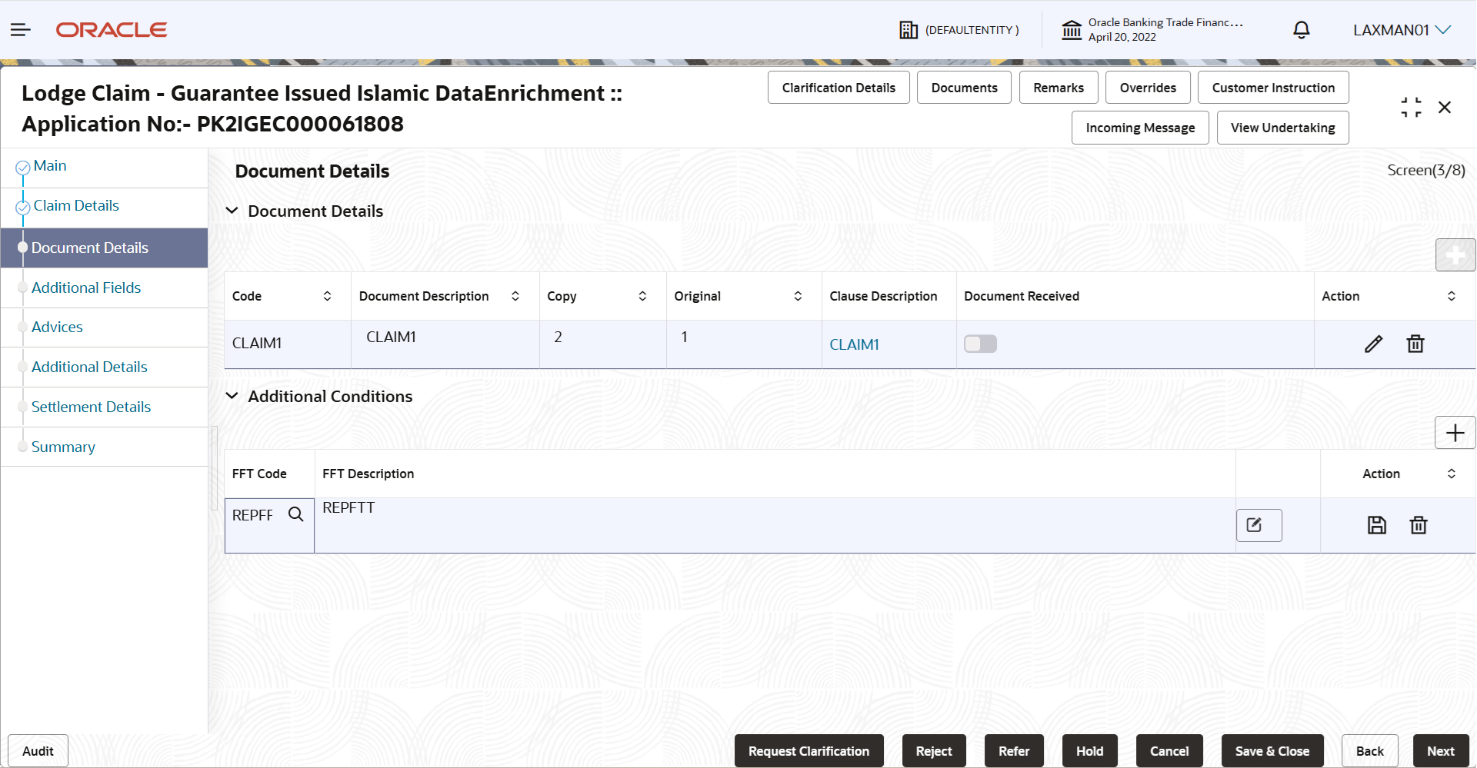Collapse the Document Details section
The height and width of the screenshot is (768, 1477).
coord(232,211)
